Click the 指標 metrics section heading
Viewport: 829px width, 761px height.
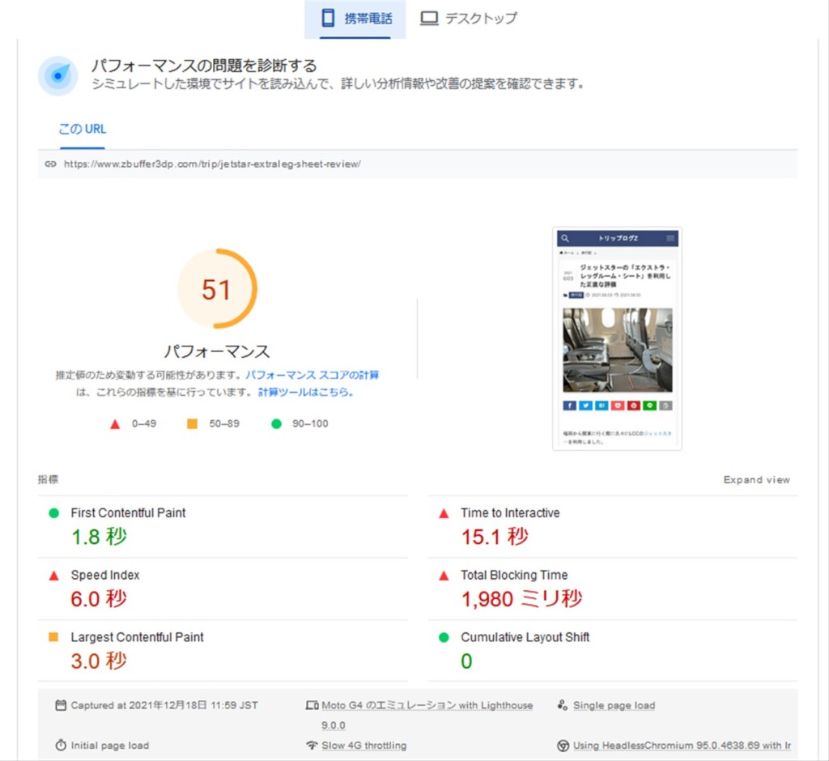(48, 479)
